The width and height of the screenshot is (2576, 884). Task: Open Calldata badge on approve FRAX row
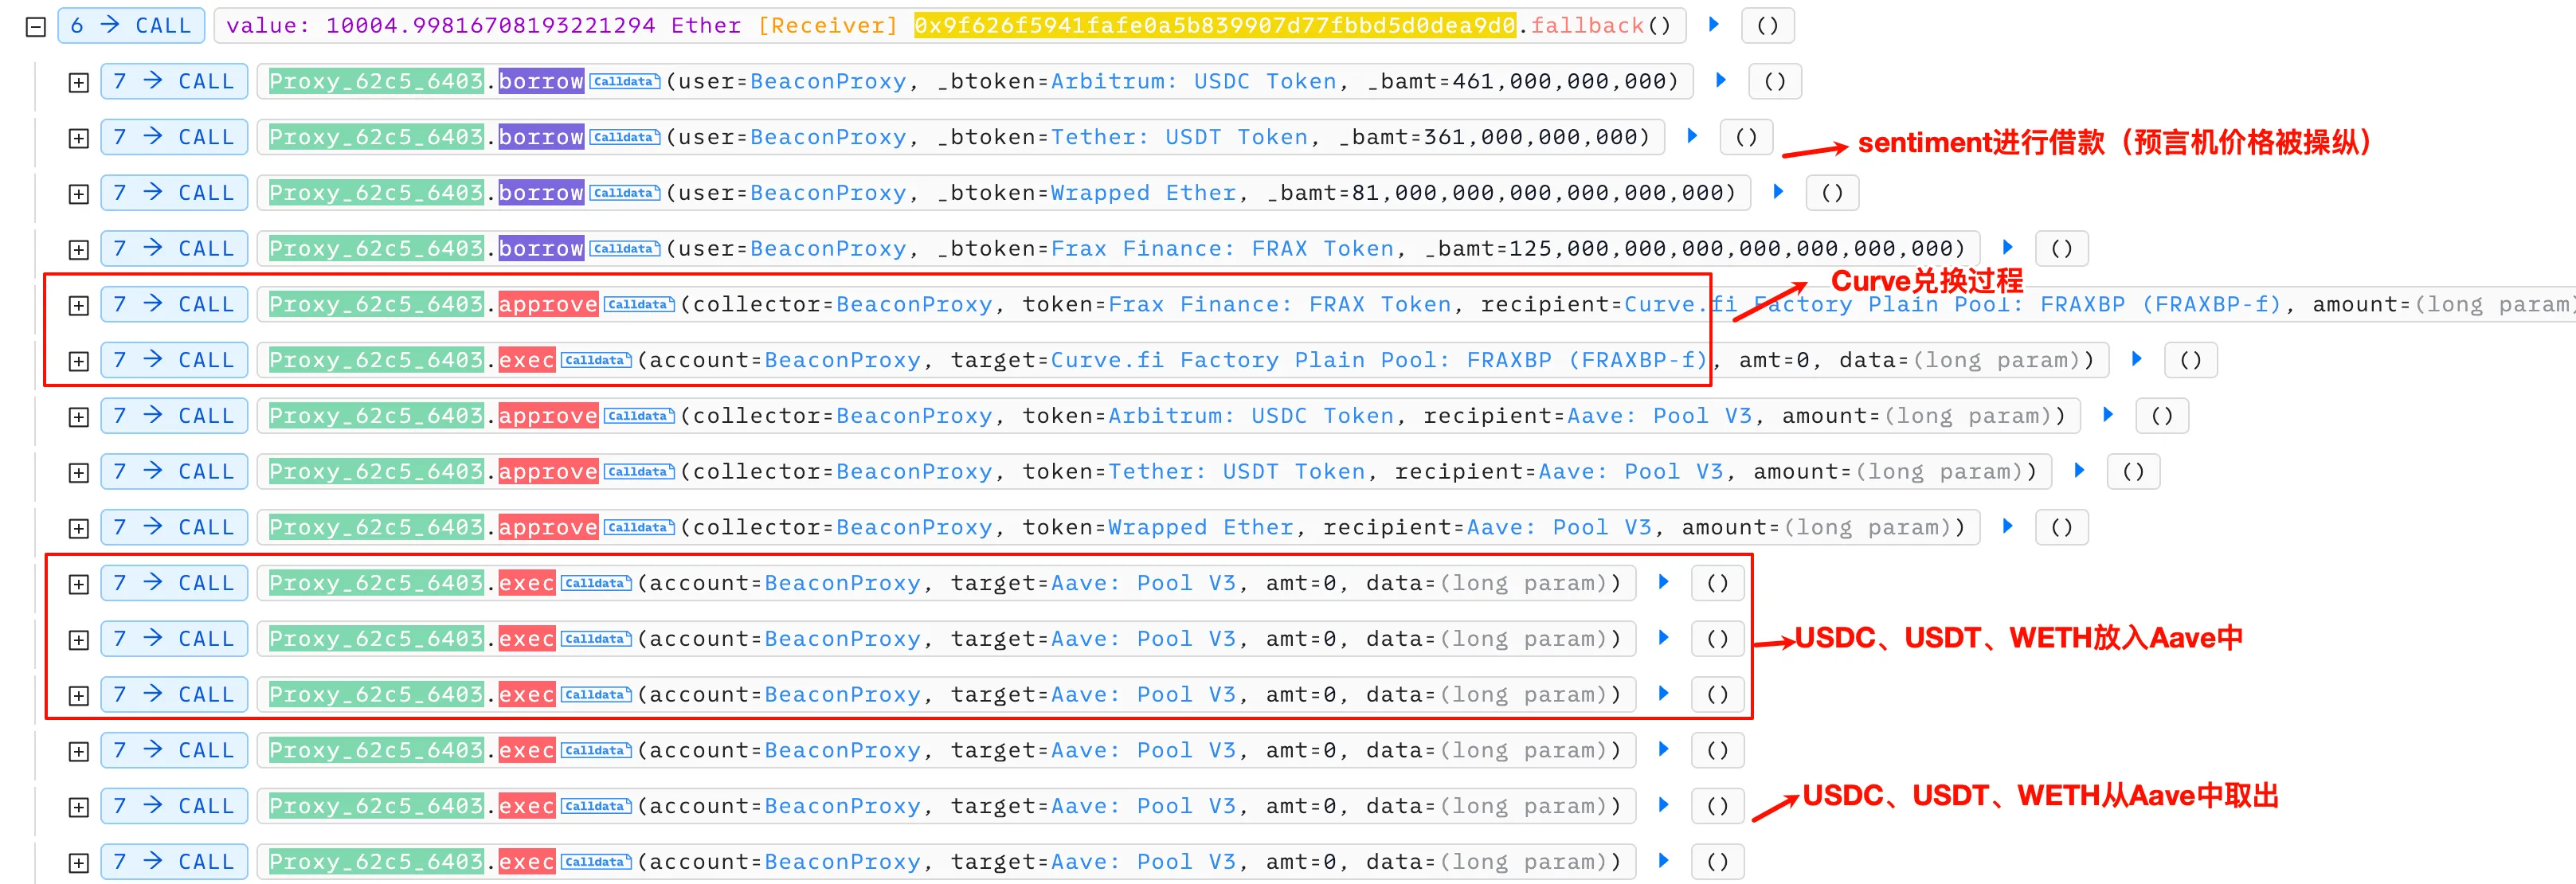(639, 304)
